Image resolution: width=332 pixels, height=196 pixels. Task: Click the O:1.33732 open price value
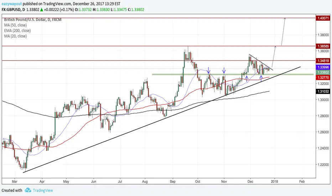[83, 10]
